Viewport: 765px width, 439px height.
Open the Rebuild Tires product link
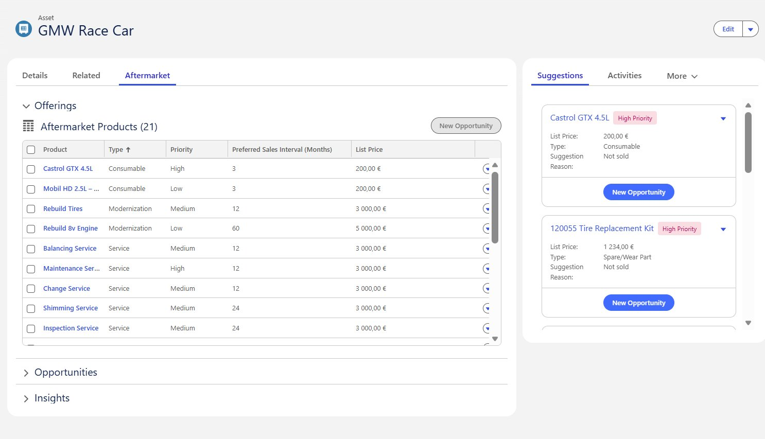tap(63, 209)
